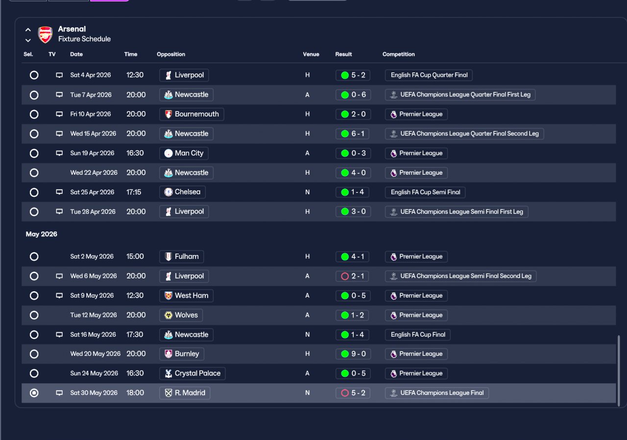Click the Result column header
Viewport: 627px width, 440px height.
(343, 54)
